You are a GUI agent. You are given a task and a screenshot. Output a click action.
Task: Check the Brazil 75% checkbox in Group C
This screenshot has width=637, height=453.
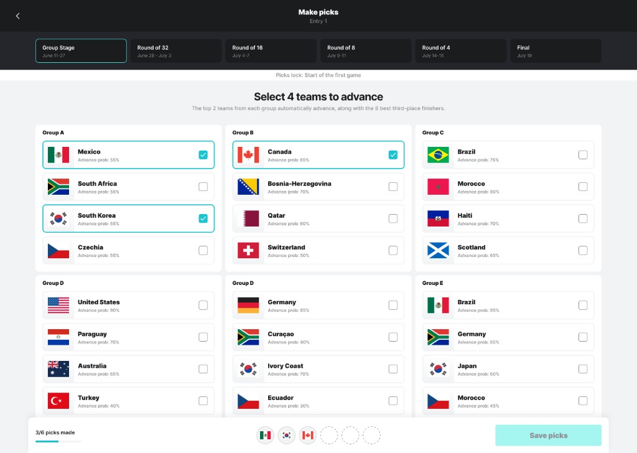[x=583, y=155]
